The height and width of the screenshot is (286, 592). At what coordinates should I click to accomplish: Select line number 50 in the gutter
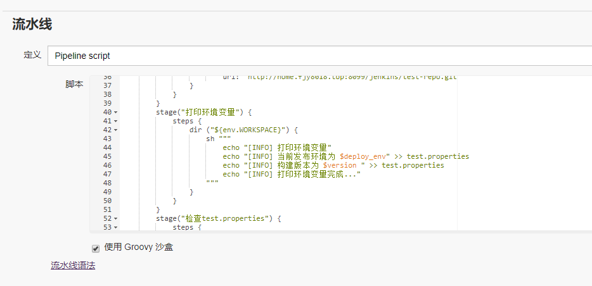(106, 201)
